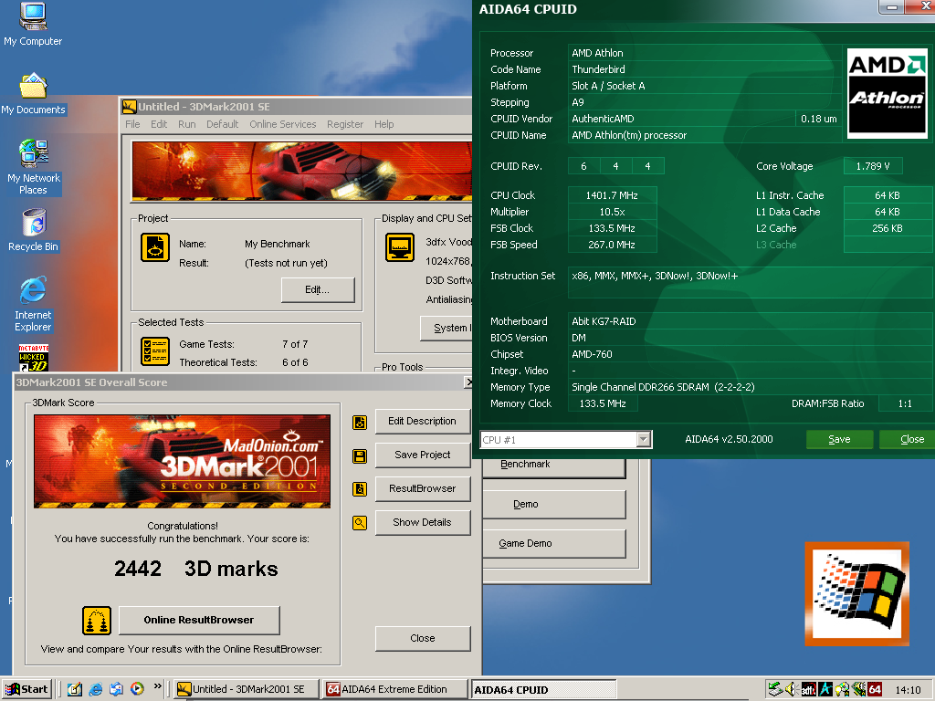This screenshot has height=701, width=935.
Task: Click the CPU Clock value 1401.7 MHz
Action: tap(613, 195)
